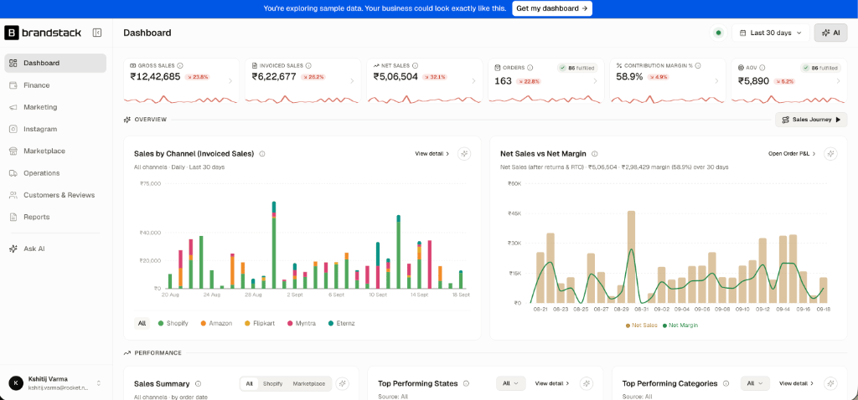Toggle Shopify series in legend
858x400 pixels.
click(x=173, y=324)
